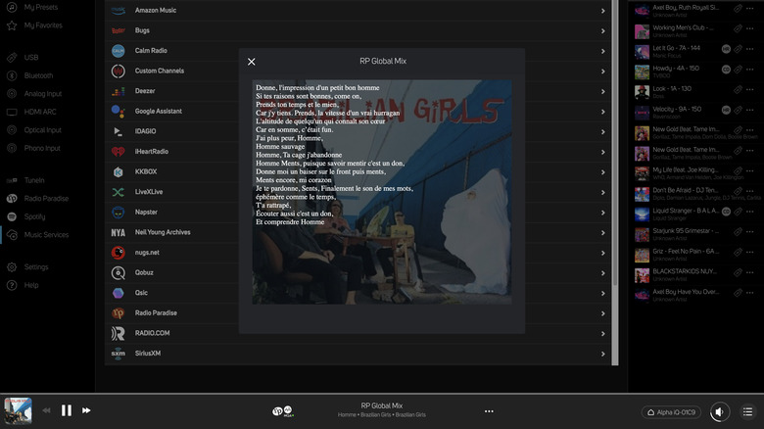Open Help from the sidebar
Screen dimensions: 764x429
click(x=31, y=285)
